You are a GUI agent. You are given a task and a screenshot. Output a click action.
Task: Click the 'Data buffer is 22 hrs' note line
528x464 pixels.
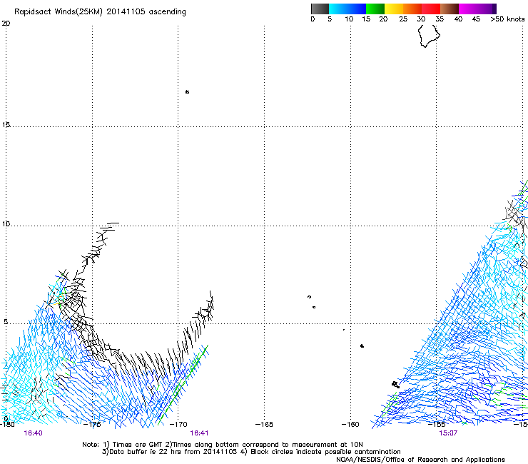251,452
